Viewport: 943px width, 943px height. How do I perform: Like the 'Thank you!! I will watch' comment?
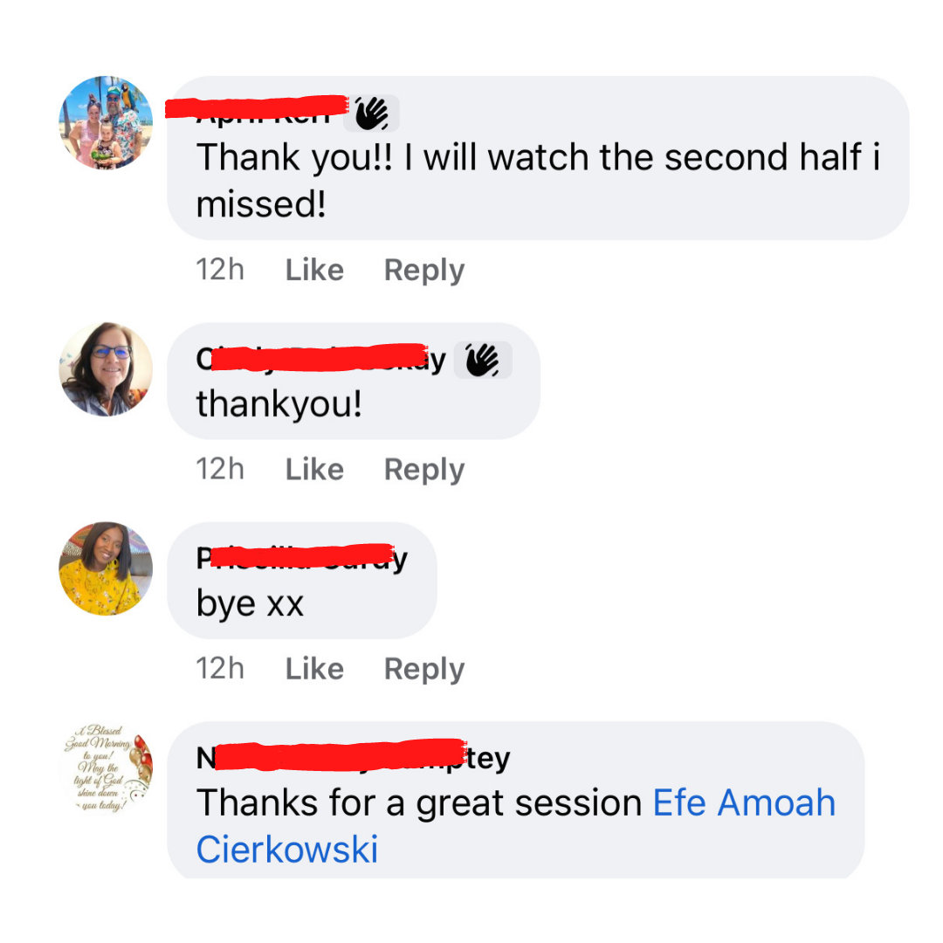314,270
